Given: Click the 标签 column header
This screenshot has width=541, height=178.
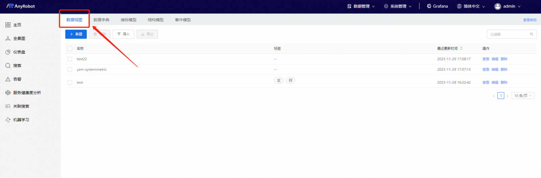Looking at the screenshot, I should click(277, 48).
